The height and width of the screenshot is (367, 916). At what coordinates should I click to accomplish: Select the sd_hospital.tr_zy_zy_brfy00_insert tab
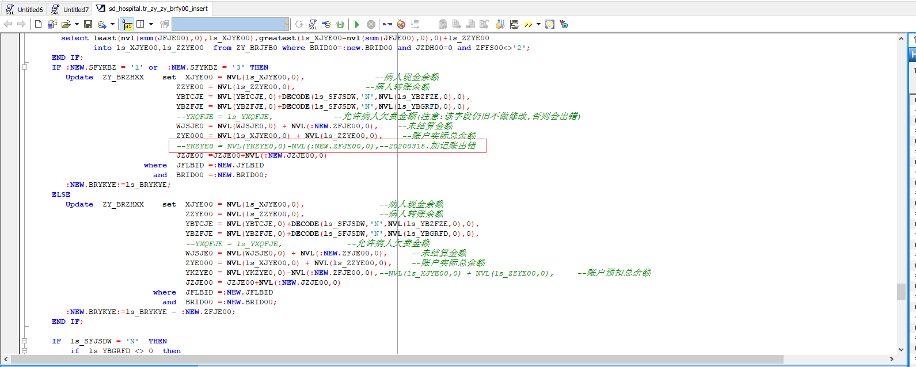(153, 9)
